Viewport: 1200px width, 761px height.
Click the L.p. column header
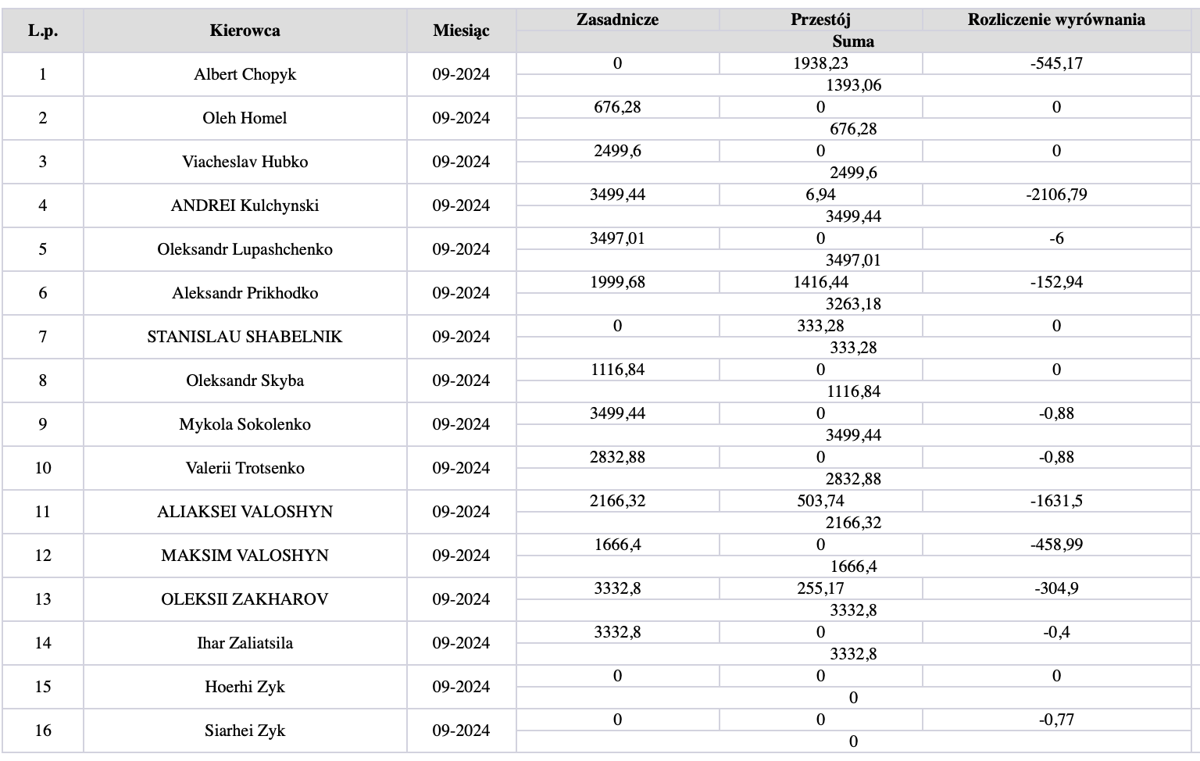coord(43,30)
